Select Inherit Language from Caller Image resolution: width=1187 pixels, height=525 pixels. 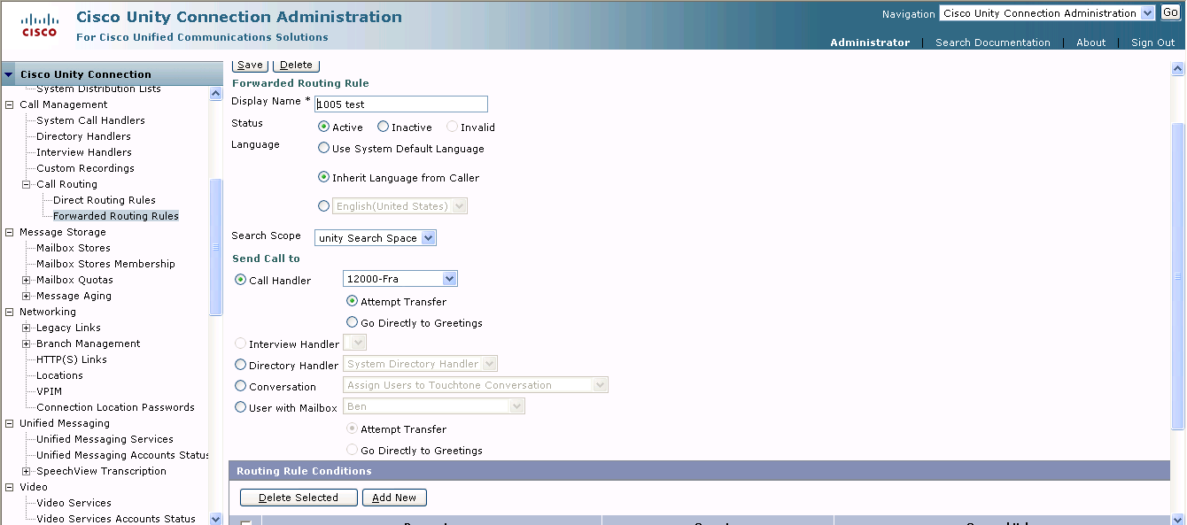[x=323, y=177]
